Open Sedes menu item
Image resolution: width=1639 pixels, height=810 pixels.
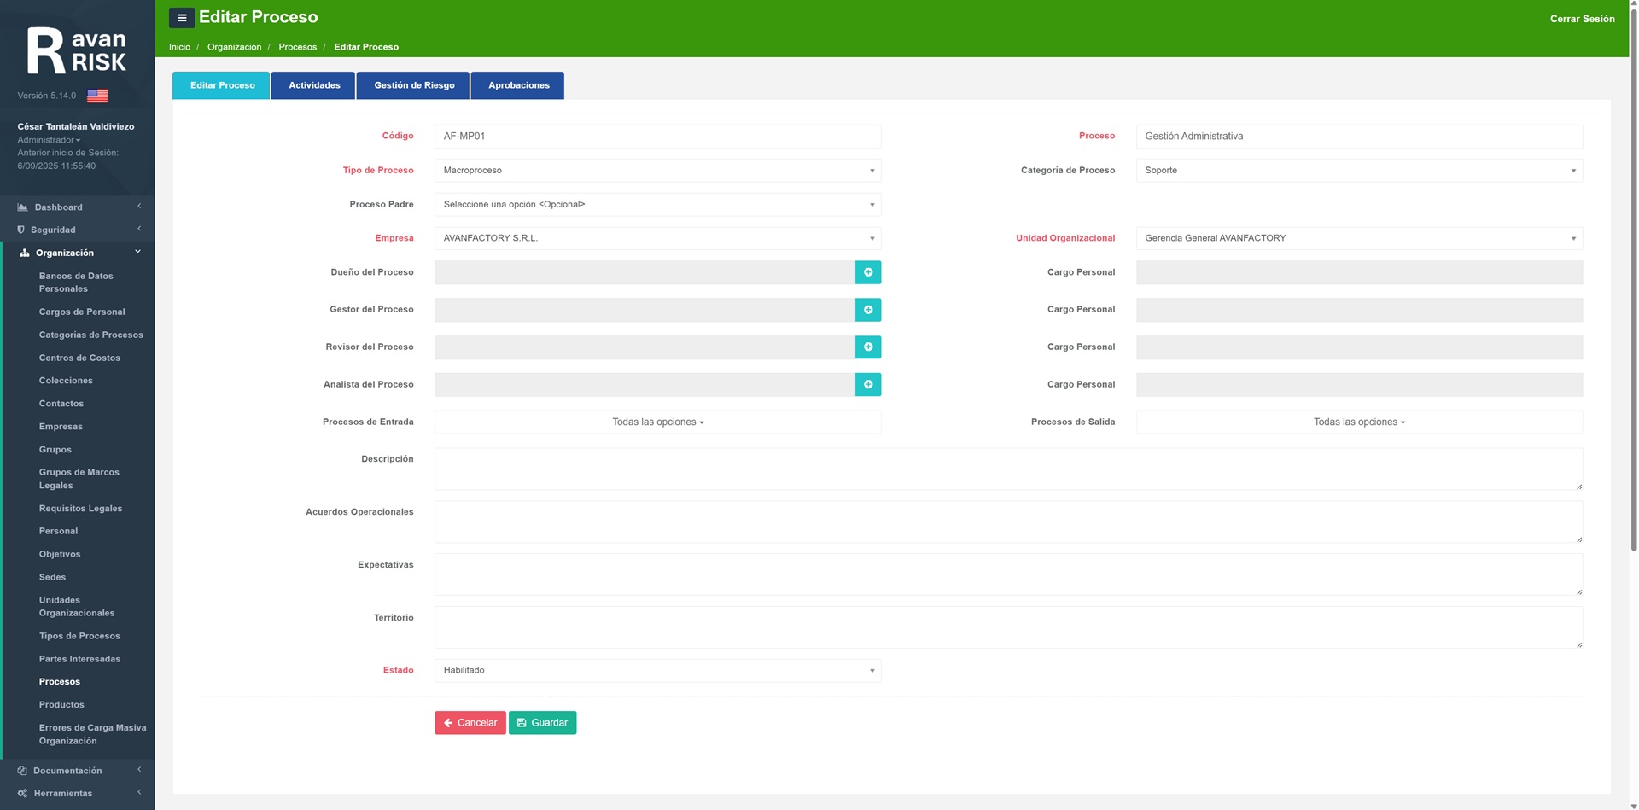pos(52,578)
